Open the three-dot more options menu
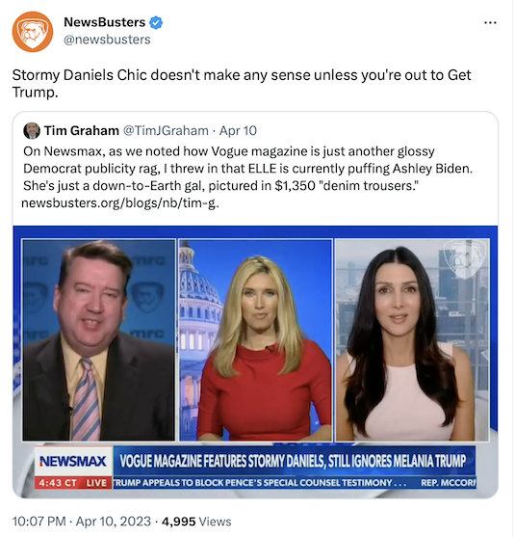 coord(490,22)
